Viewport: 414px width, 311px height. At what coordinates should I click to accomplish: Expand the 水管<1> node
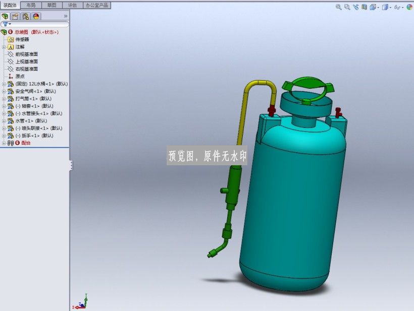pos(4,120)
